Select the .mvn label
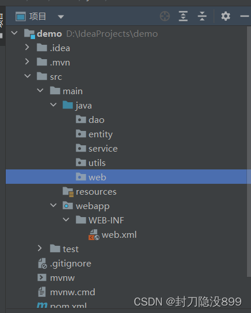Viewport: 251px width, 313px height. pyautogui.click(x=60, y=63)
